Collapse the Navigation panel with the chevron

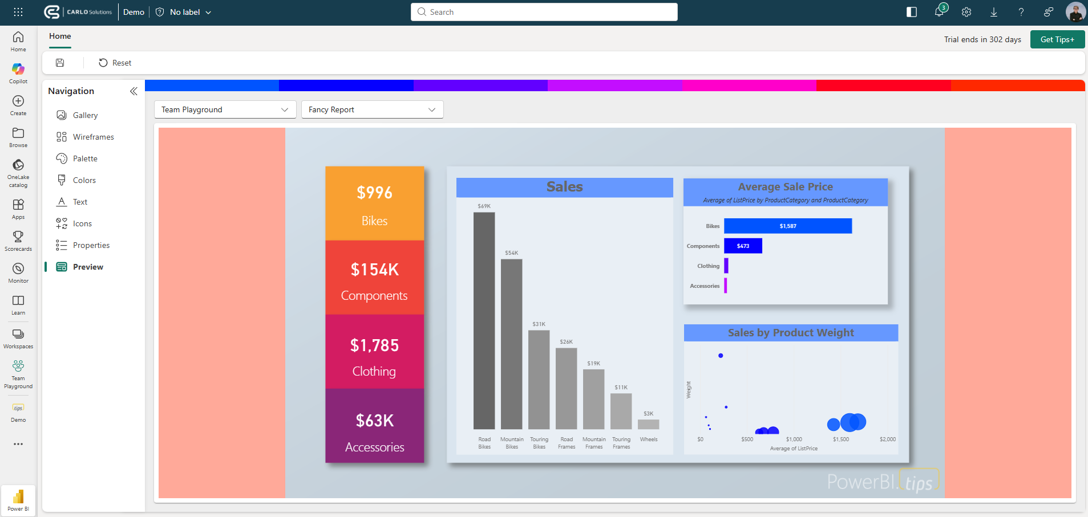pyautogui.click(x=134, y=91)
